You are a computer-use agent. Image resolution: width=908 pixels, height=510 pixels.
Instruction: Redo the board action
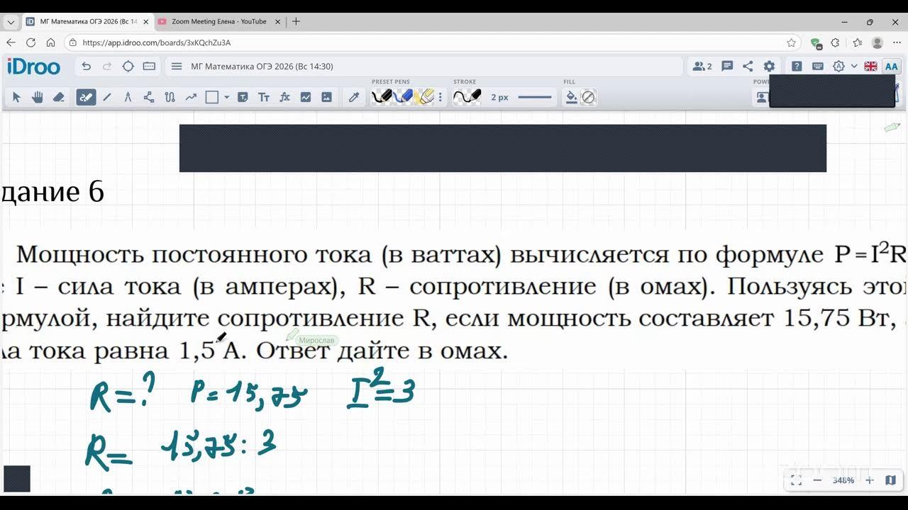coord(107,67)
